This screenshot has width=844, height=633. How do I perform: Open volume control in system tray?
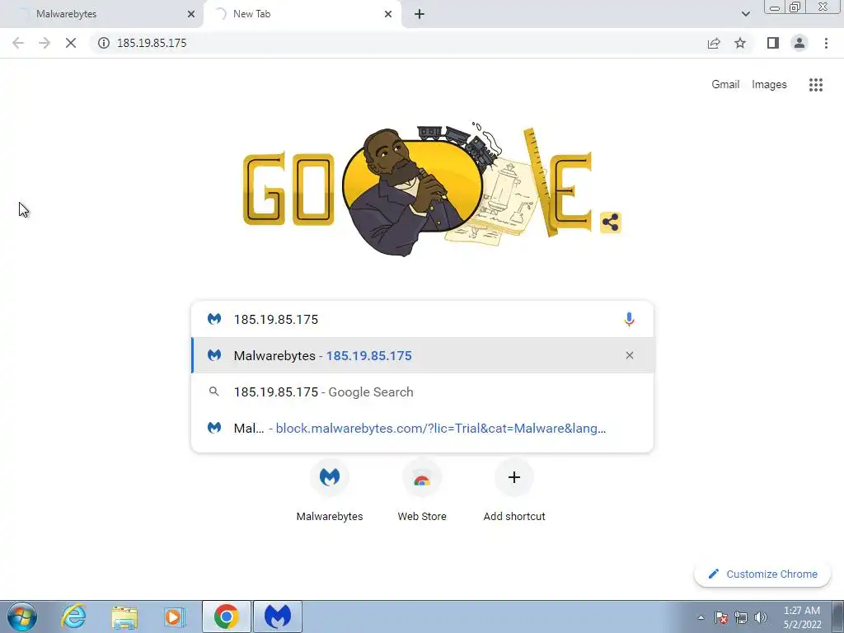pyautogui.click(x=761, y=617)
